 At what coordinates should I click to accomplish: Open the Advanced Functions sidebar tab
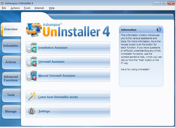11,79
